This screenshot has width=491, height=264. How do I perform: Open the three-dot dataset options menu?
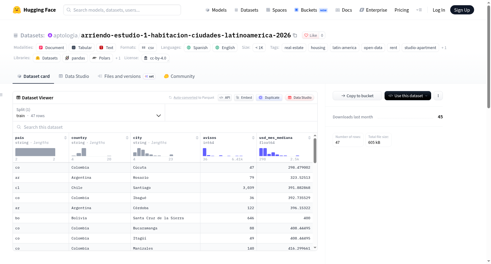pyautogui.click(x=438, y=96)
